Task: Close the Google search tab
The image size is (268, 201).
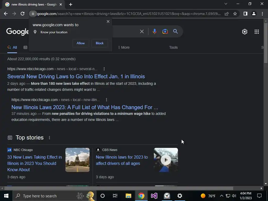Action: (61, 5)
